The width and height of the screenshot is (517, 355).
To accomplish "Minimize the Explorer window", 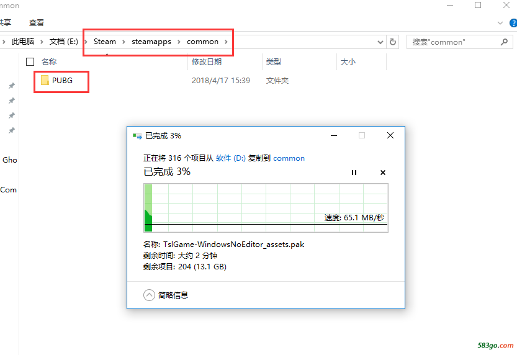I will [x=450, y=5].
